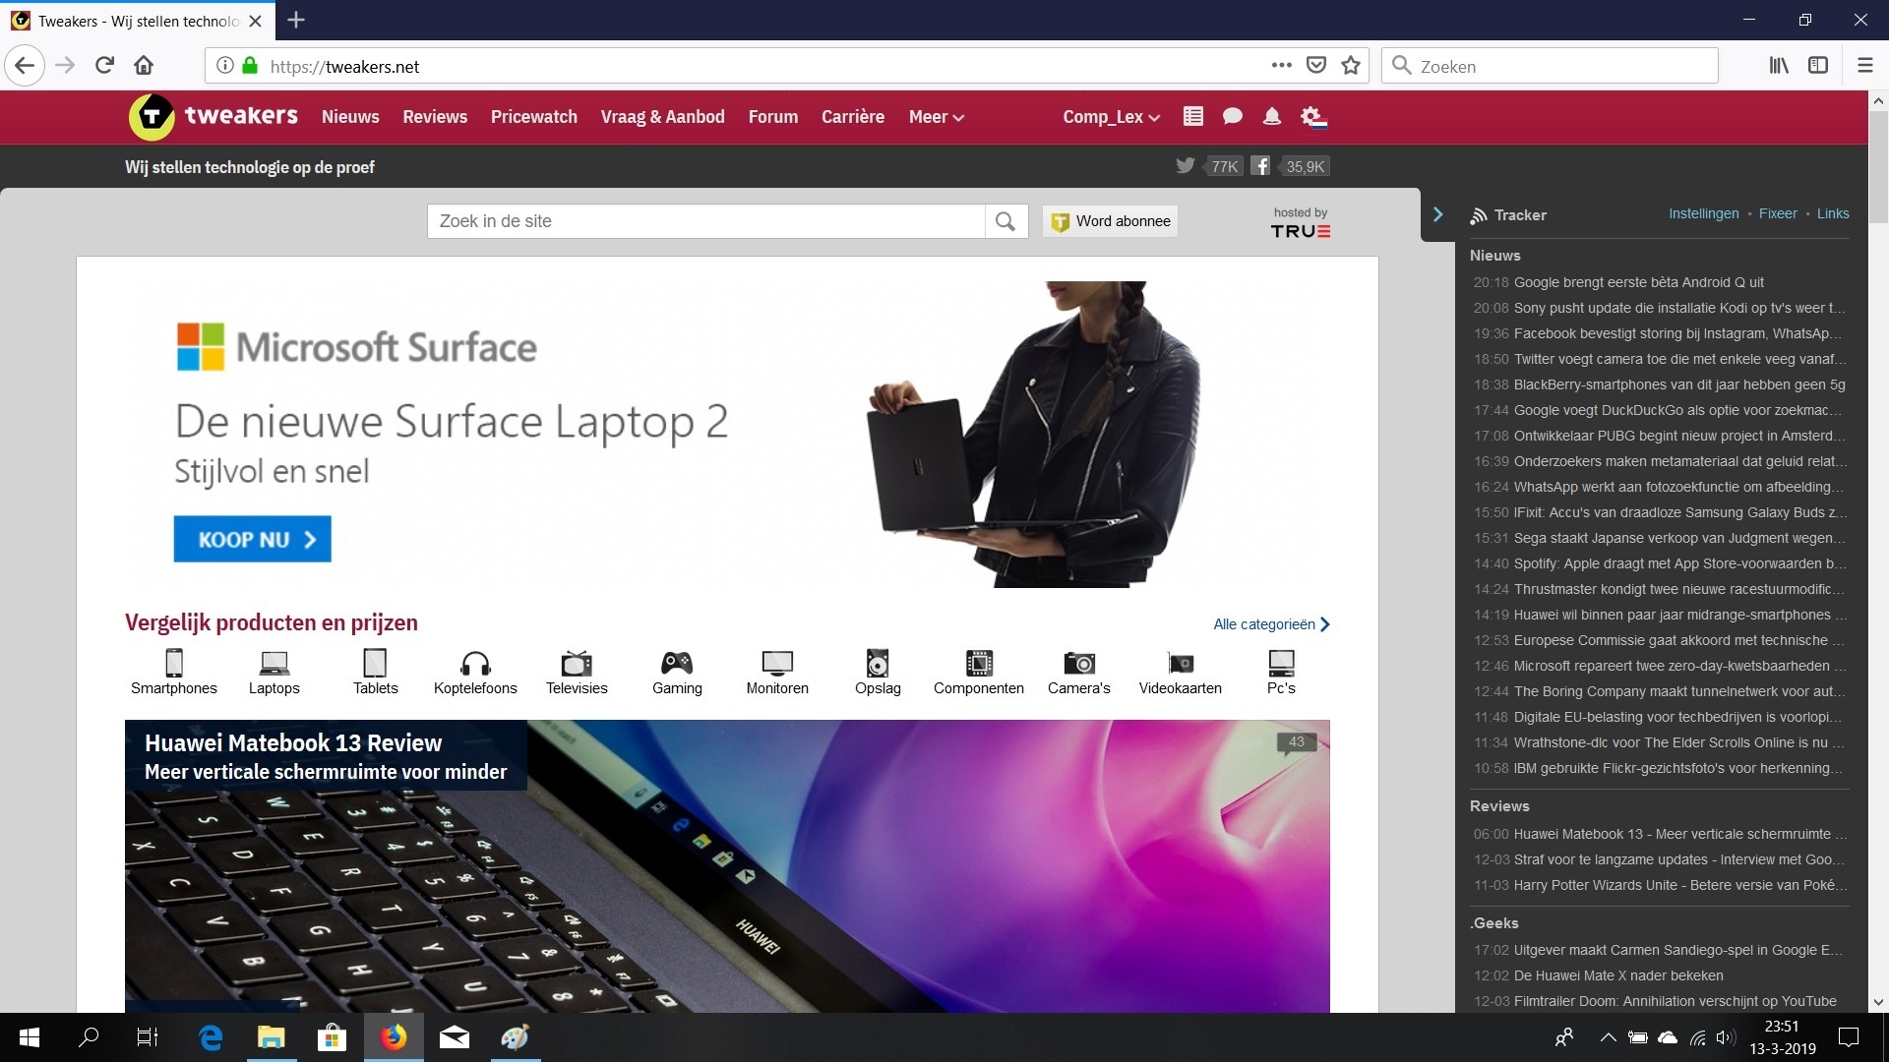
Task: Open Tablets category icon
Action: [375, 663]
